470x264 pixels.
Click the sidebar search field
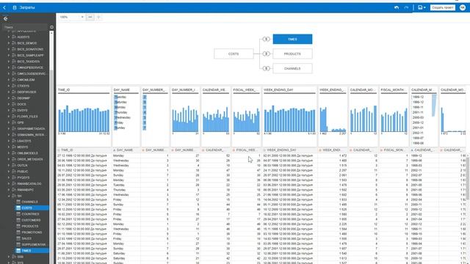click(25, 27)
